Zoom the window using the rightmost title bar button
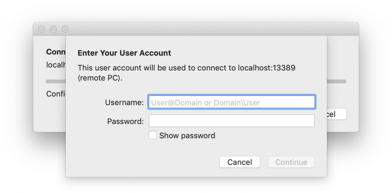 click(x=65, y=29)
